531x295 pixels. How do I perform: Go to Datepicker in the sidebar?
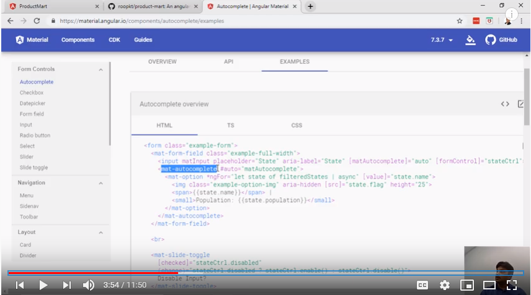click(x=32, y=103)
